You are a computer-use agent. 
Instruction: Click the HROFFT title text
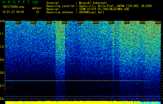(x=16, y=2)
